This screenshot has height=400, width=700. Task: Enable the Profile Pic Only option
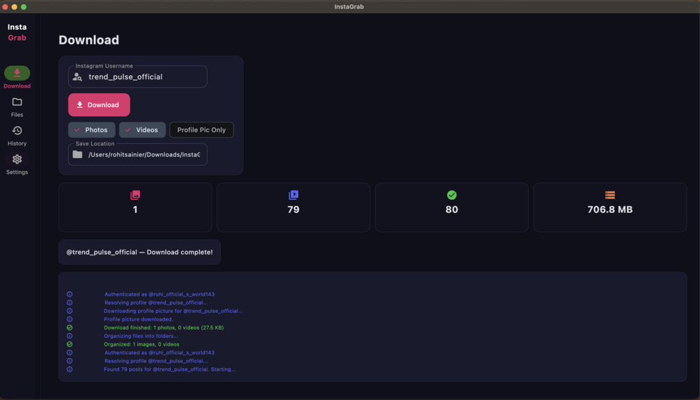201,130
